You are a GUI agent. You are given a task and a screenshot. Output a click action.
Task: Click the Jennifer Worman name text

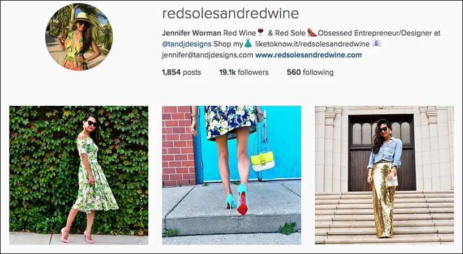click(x=191, y=33)
